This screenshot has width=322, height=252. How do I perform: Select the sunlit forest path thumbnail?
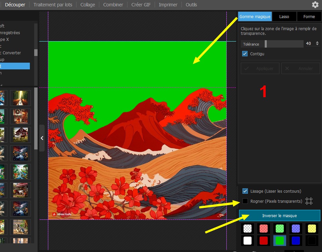pos(20,98)
